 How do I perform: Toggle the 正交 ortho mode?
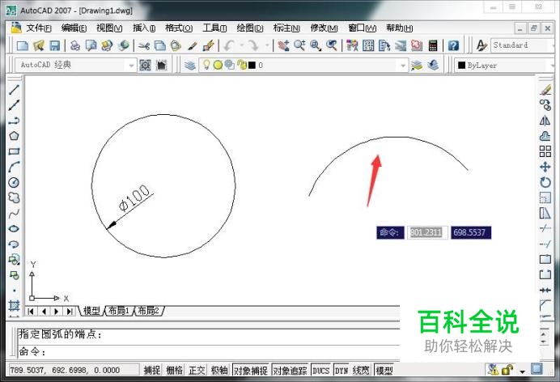[197, 370]
